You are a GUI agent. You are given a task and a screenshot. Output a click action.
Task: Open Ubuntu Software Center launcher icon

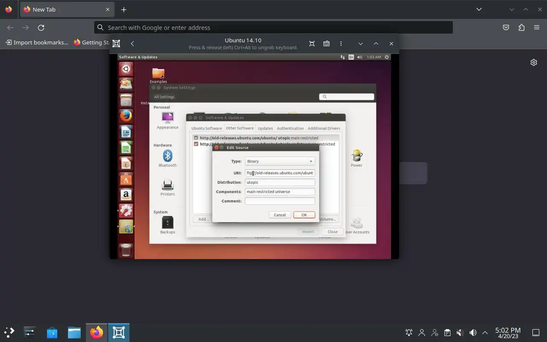(126, 180)
